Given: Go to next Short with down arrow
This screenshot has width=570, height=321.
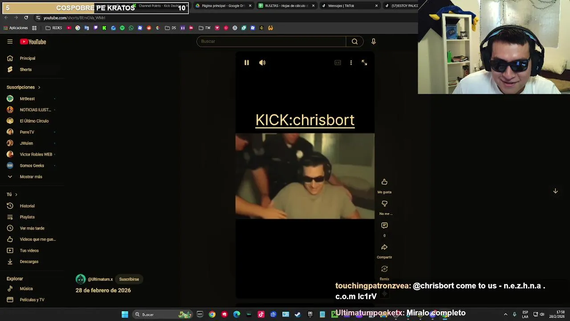Looking at the screenshot, I should tap(555, 191).
